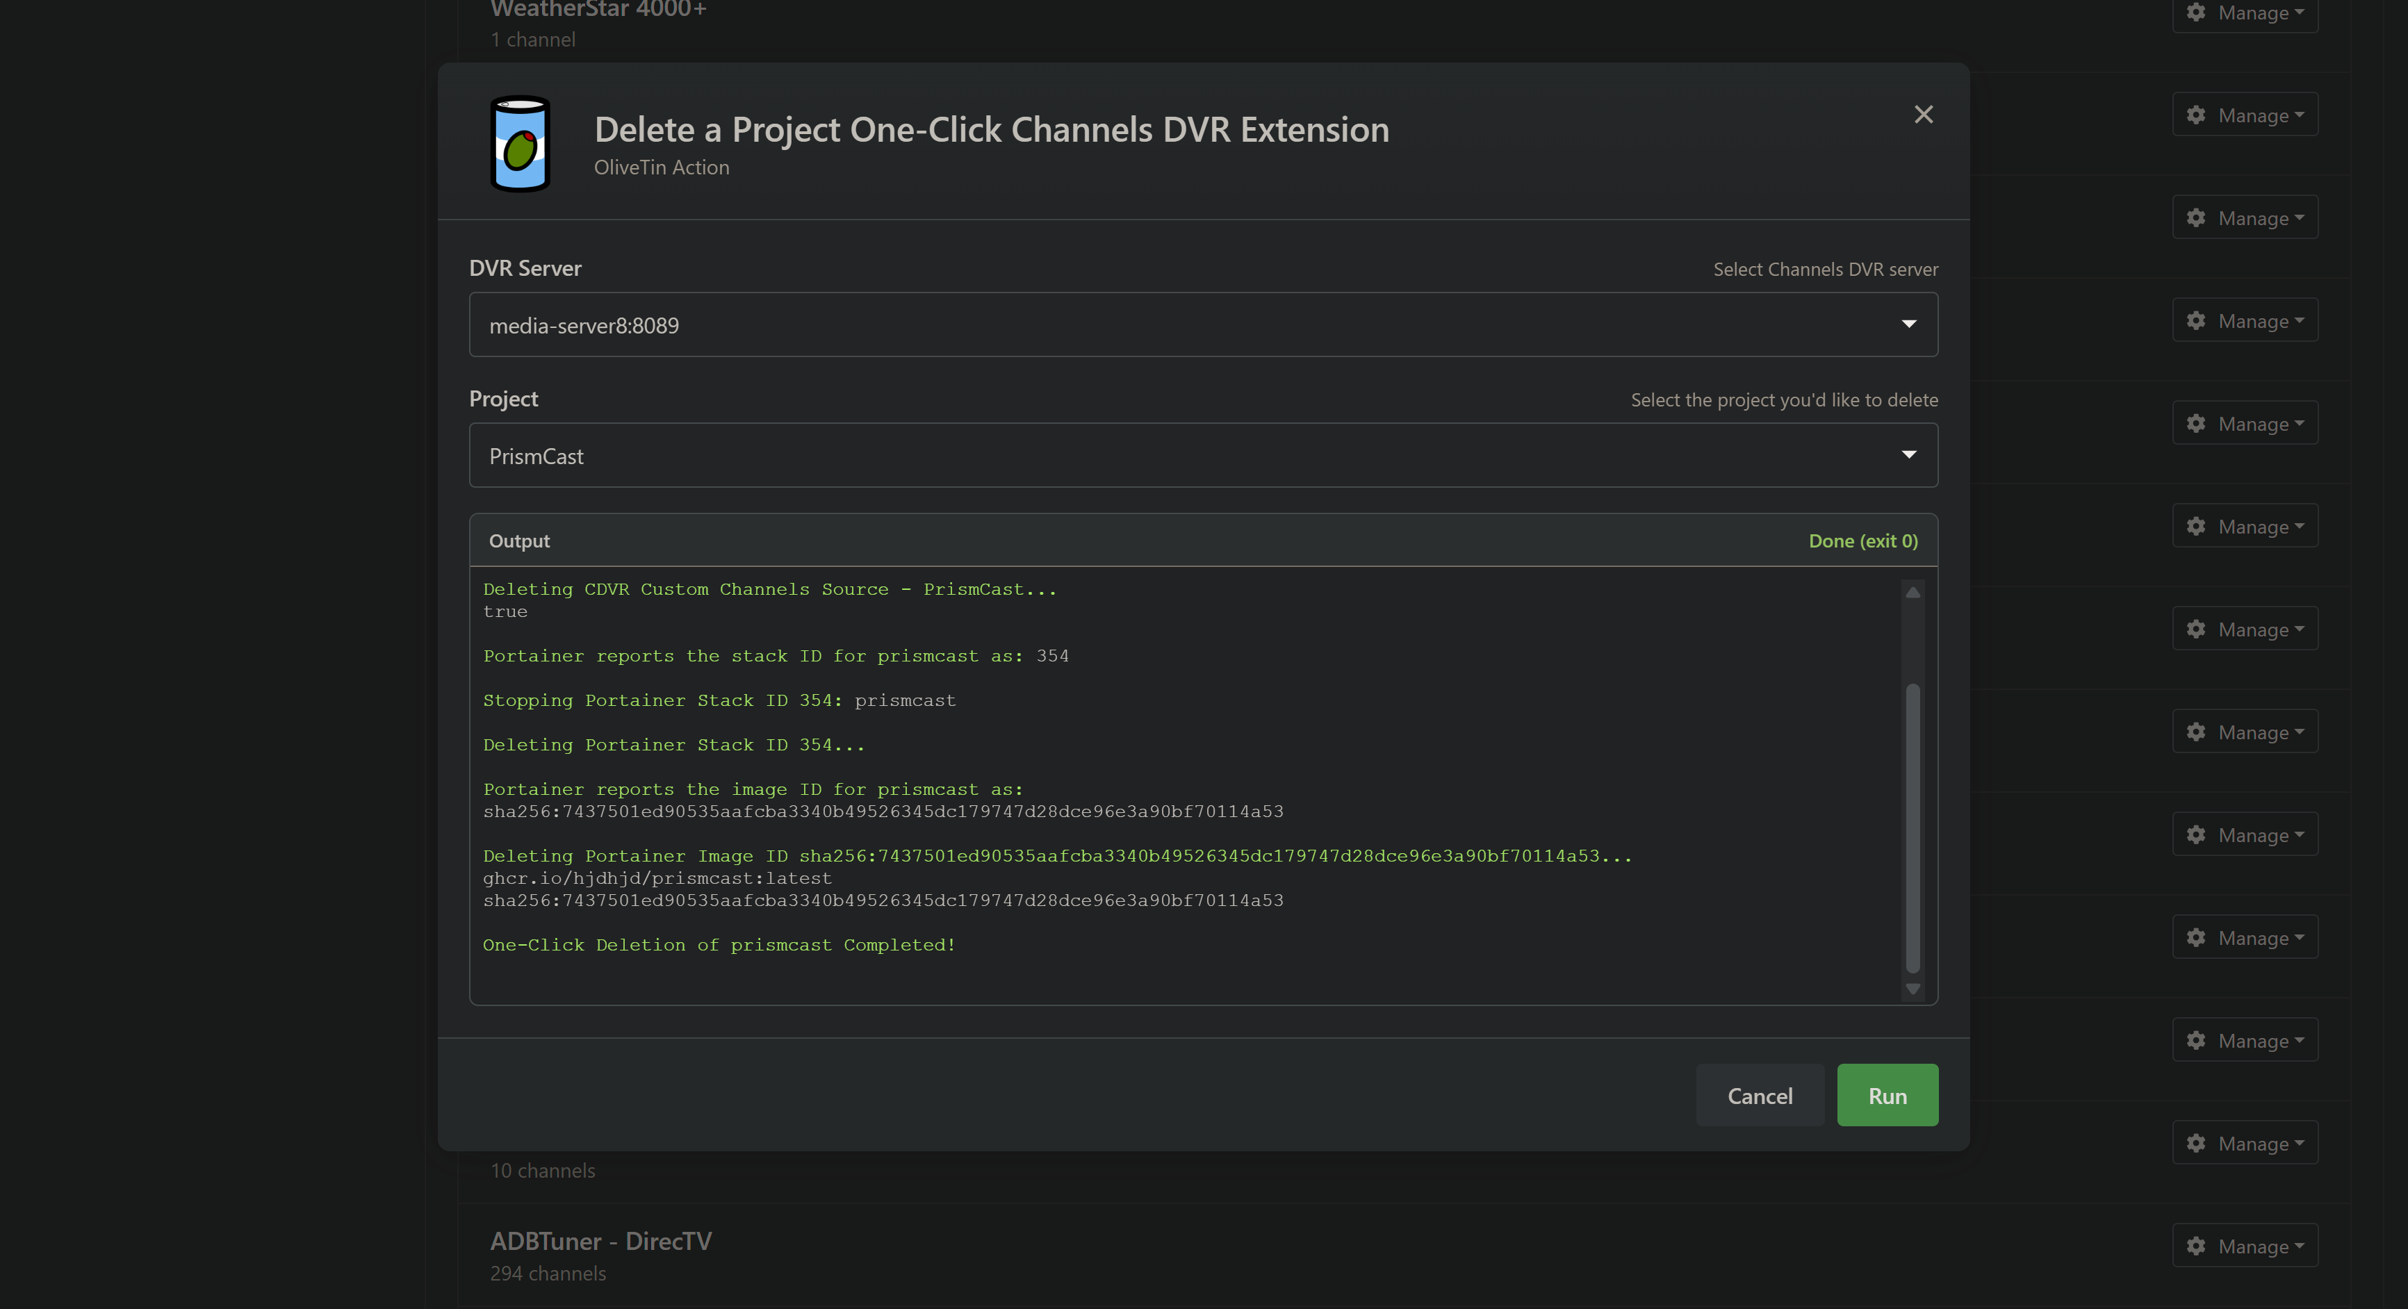Click gear icon beside the 10 channels source
This screenshot has width=2408, height=1309.
[2196, 1143]
